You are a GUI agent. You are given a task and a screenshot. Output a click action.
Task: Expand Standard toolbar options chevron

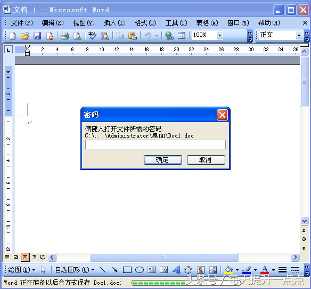pyautogui.click(x=250, y=36)
